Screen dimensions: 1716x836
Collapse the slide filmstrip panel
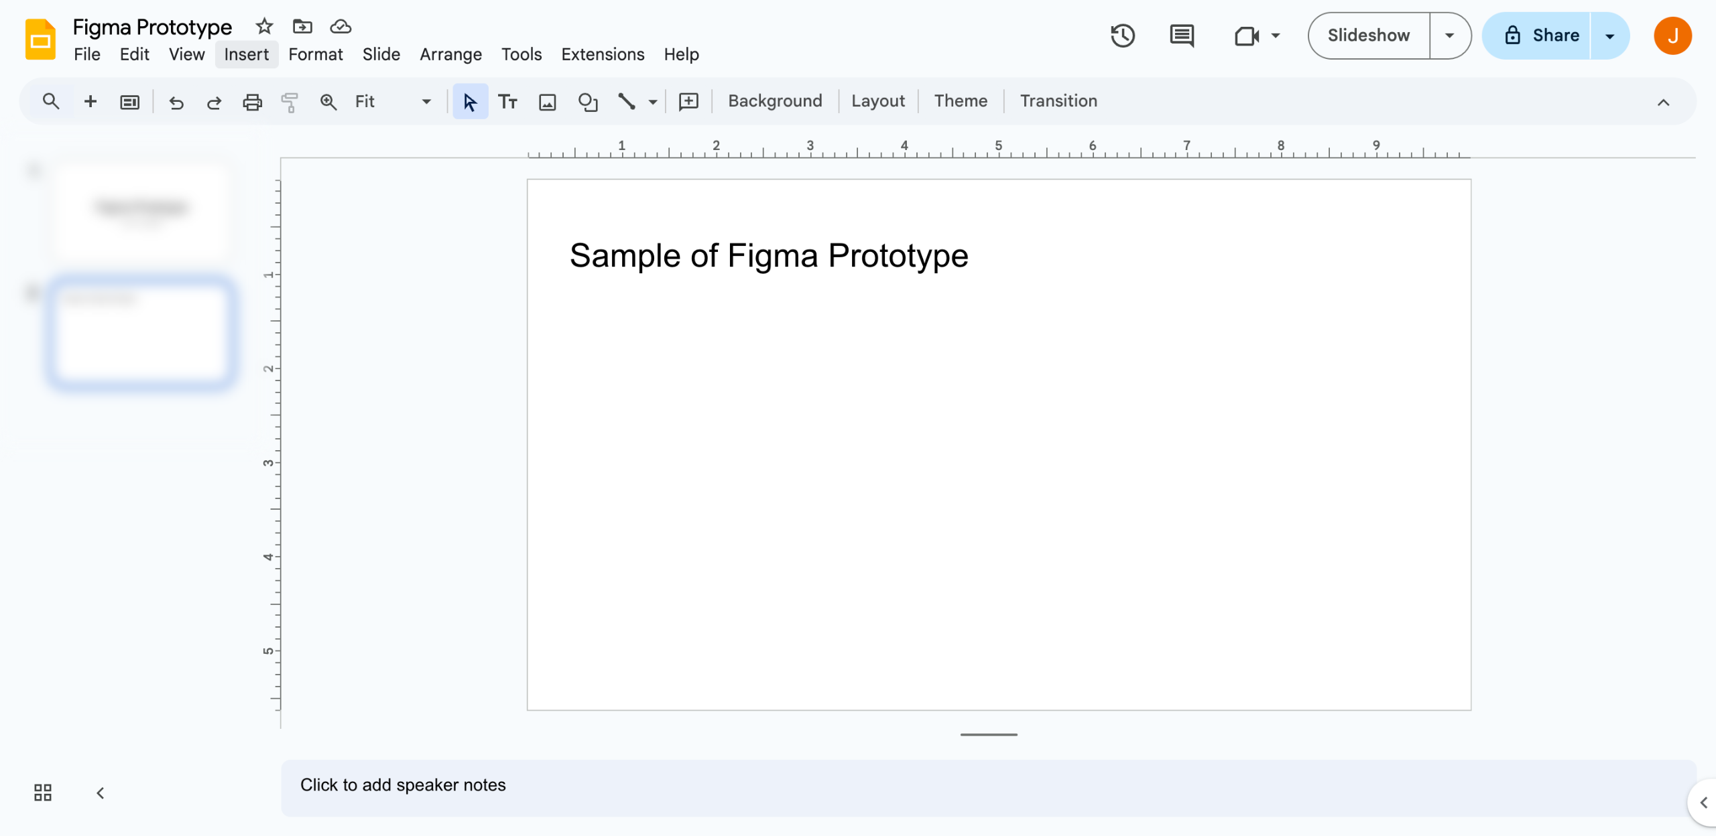coord(101,793)
